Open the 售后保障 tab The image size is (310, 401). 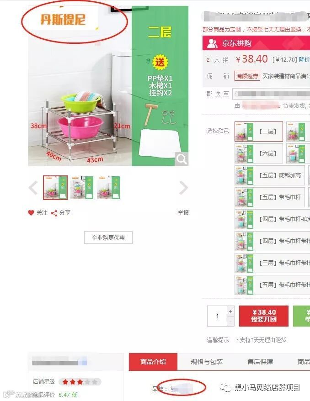[x=260, y=362]
